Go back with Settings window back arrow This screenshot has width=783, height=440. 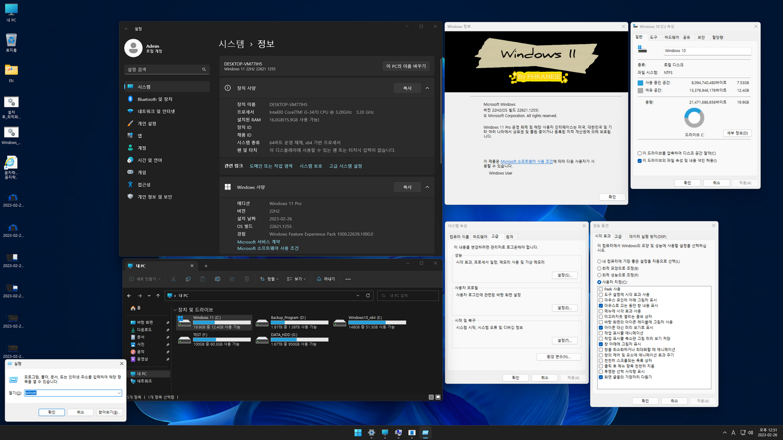coord(127,29)
